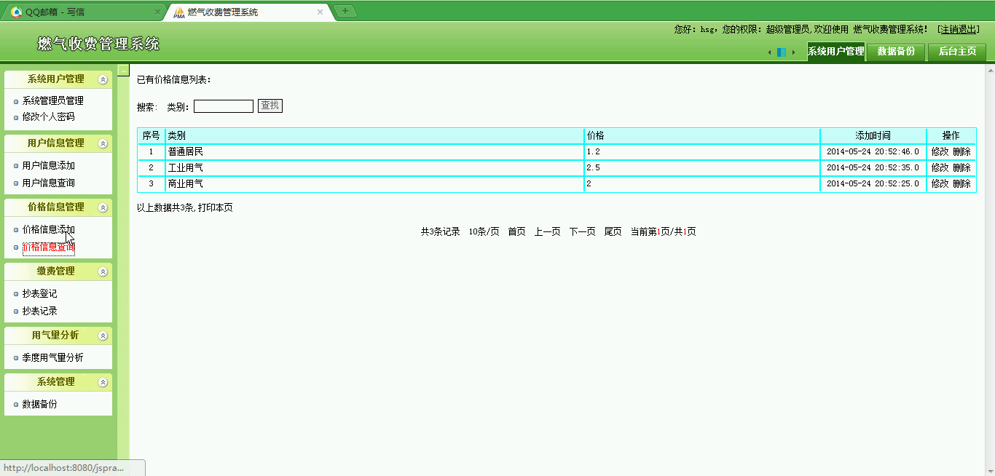995x476 pixels.
Task: Click the 查找 search button
Action: coord(270,106)
